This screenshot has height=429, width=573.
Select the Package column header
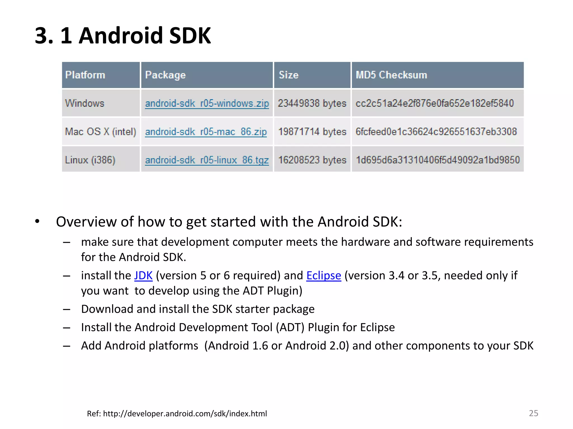pos(207,75)
